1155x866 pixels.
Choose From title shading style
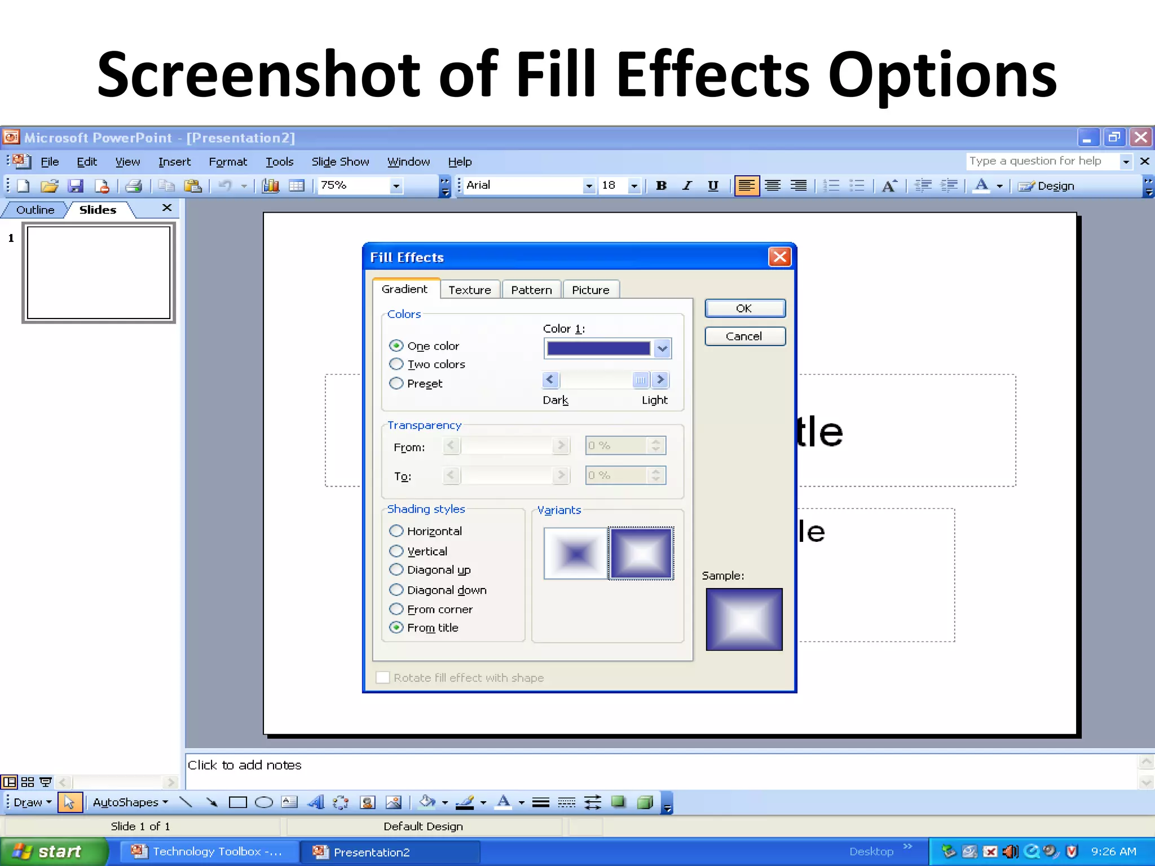pos(396,627)
